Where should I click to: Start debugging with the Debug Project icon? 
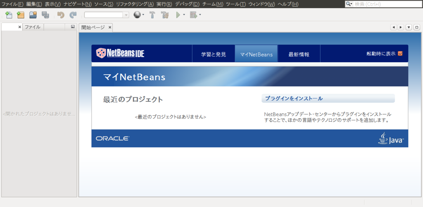[193, 15]
